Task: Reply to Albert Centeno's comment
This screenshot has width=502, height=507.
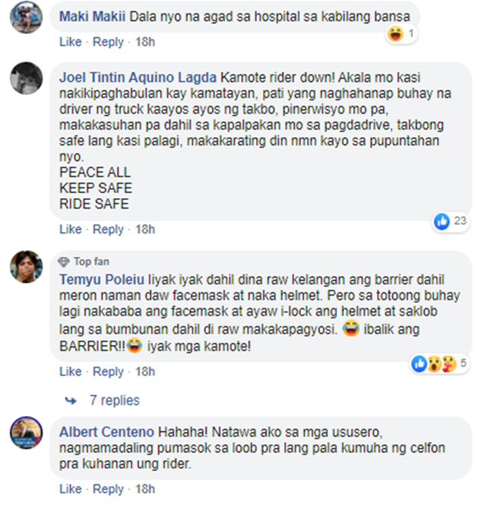Action: 108,489
